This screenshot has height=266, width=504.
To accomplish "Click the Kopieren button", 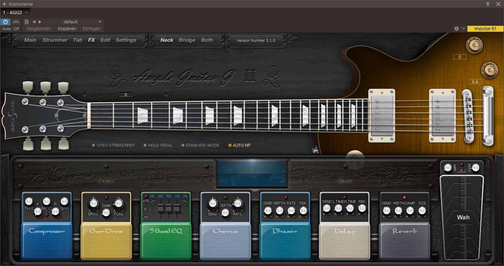I will 67,29.
